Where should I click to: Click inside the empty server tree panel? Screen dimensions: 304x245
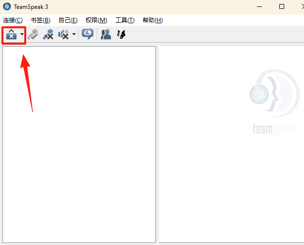pyautogui.click(x=79, y=144)
